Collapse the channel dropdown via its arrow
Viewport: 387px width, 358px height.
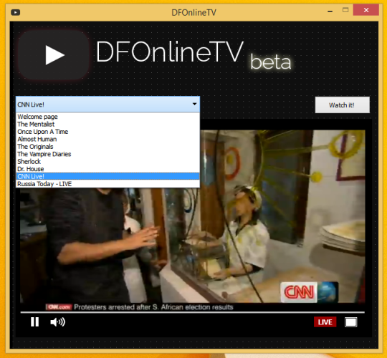pyautogui.click(x=194, y=105)
